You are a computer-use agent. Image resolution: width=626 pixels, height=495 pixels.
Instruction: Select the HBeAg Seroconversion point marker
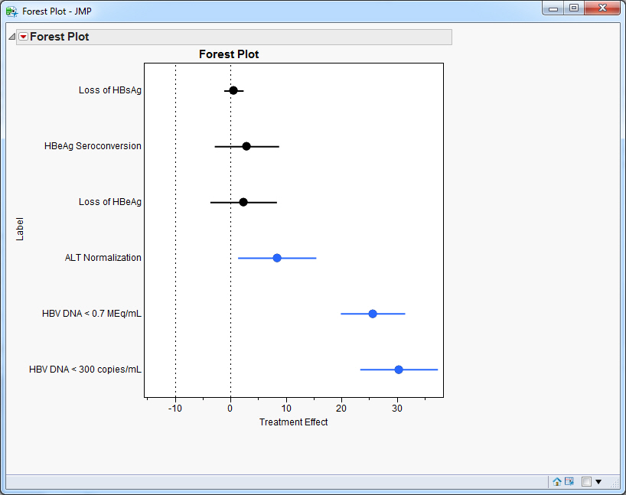coord(246,146)
